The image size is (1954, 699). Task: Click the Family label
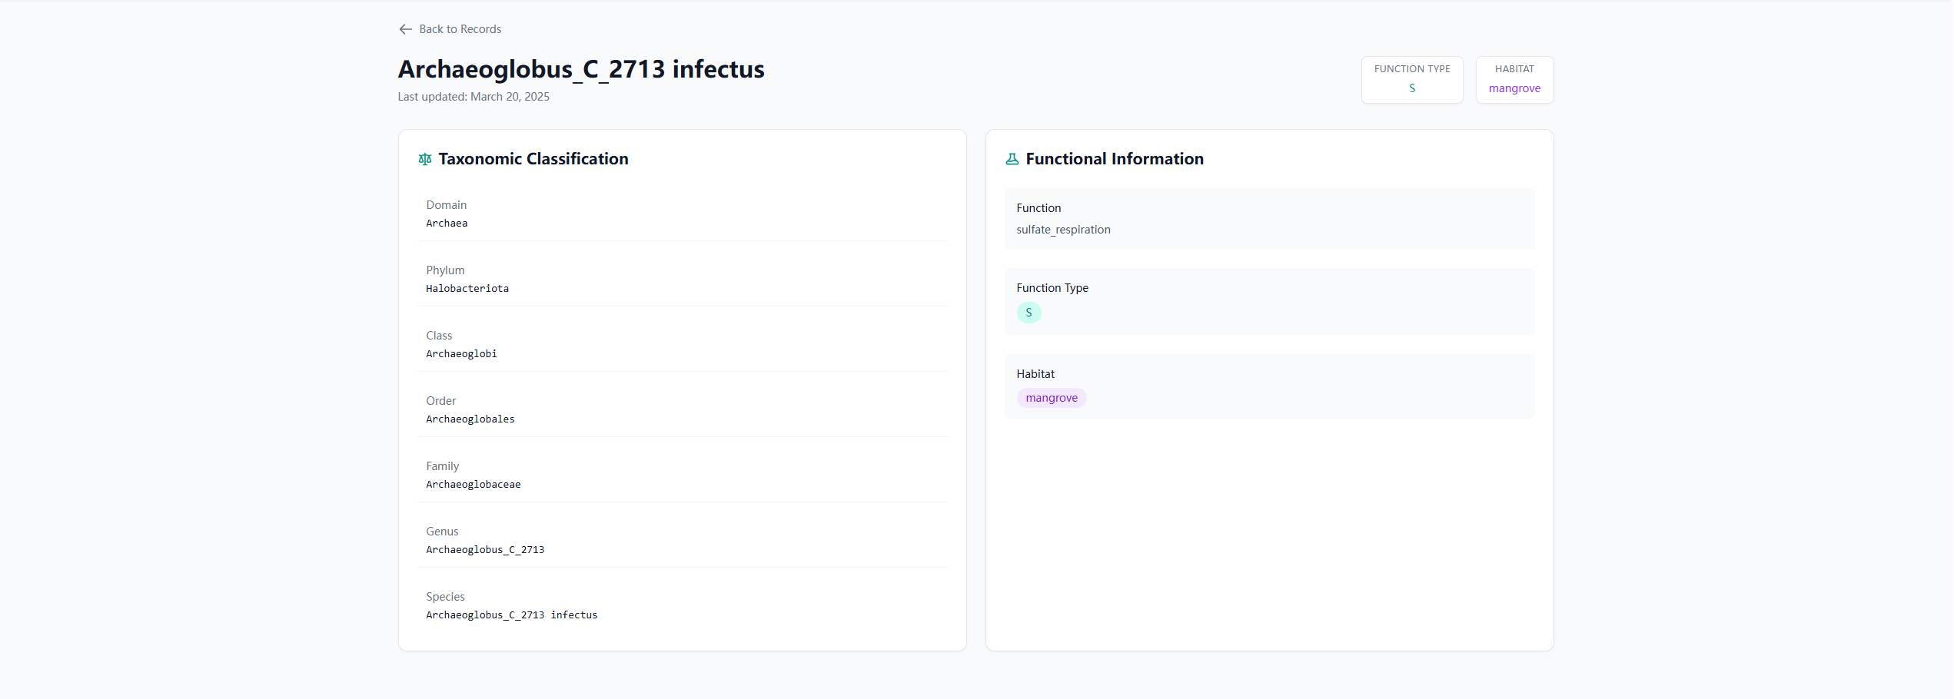(443, 466)
